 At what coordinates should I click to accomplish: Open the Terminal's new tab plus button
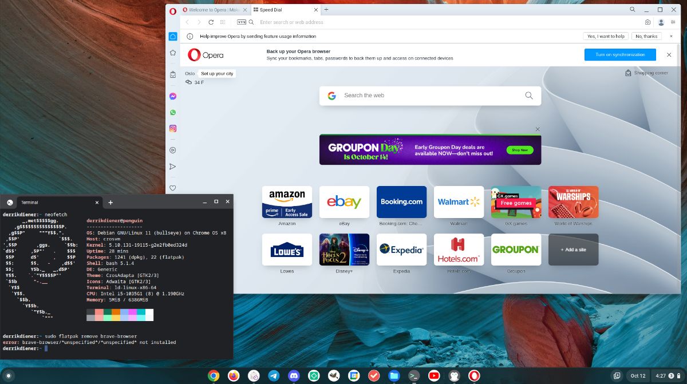click(110, 202)
